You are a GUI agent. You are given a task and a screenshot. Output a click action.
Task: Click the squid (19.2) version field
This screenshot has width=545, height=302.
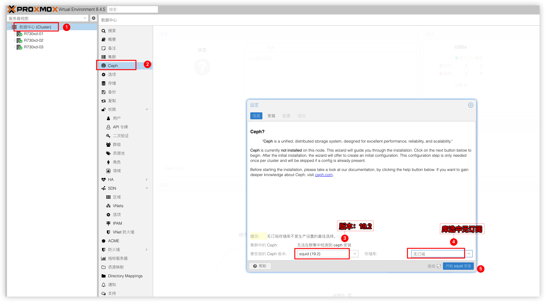pyautogui.click(x=324, y=254)
